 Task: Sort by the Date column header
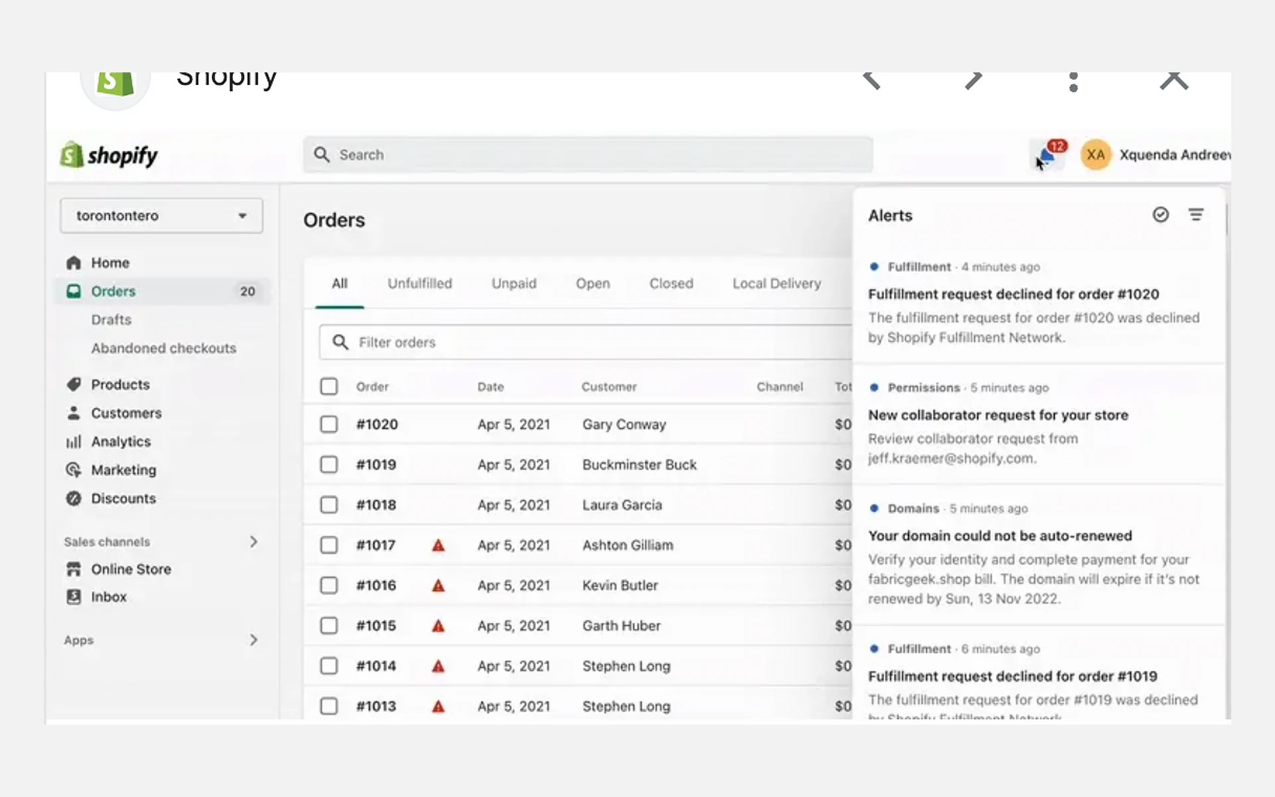coord(491,387)
